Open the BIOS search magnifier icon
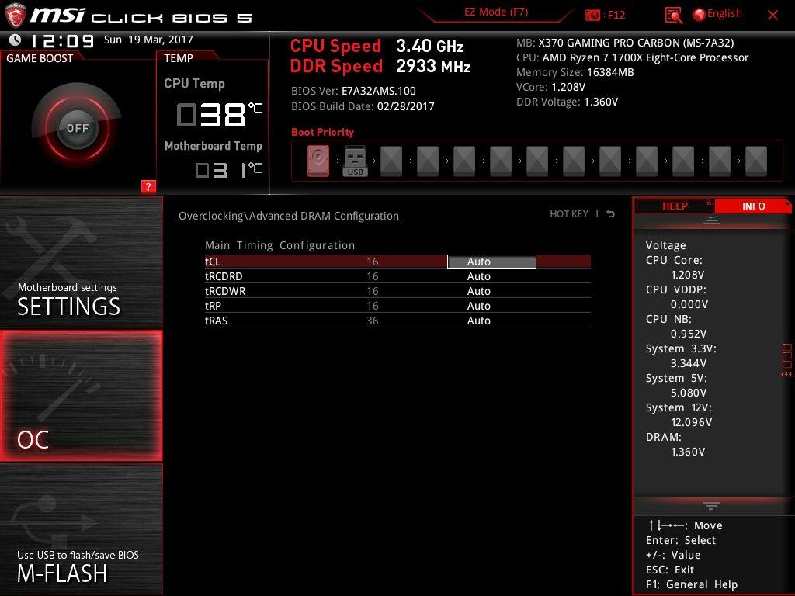The height and width of the screenshot is (596, 795). pos(673,16)
